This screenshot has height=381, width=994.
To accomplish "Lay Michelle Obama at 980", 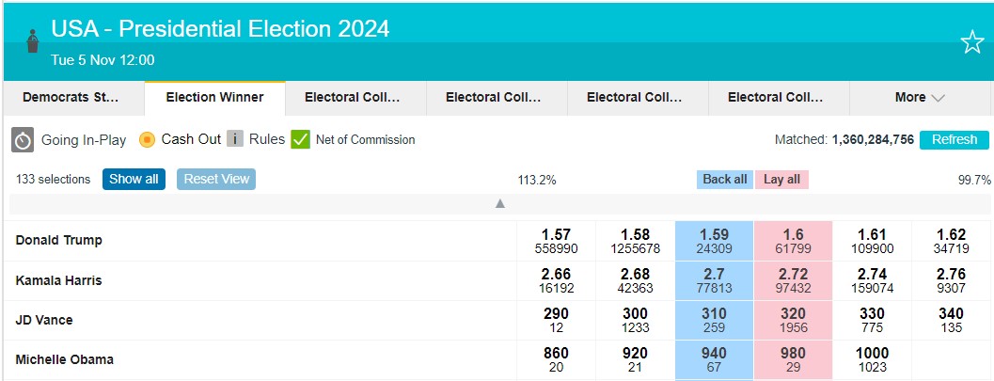I will pos(793,359).
